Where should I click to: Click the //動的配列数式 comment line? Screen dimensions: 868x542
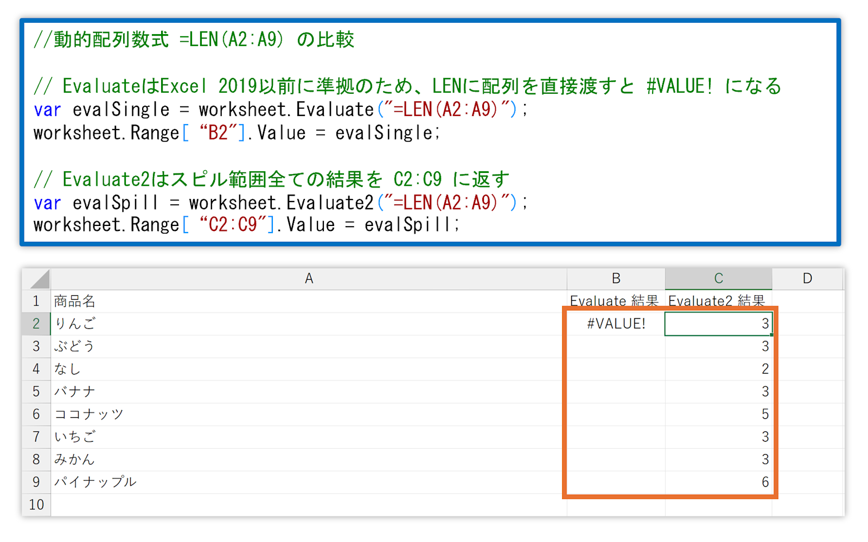[194, 40]
